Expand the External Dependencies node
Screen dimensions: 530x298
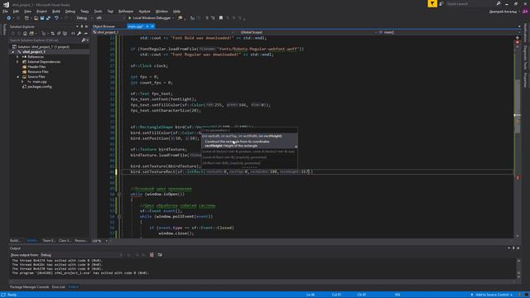tap(17, 62)
